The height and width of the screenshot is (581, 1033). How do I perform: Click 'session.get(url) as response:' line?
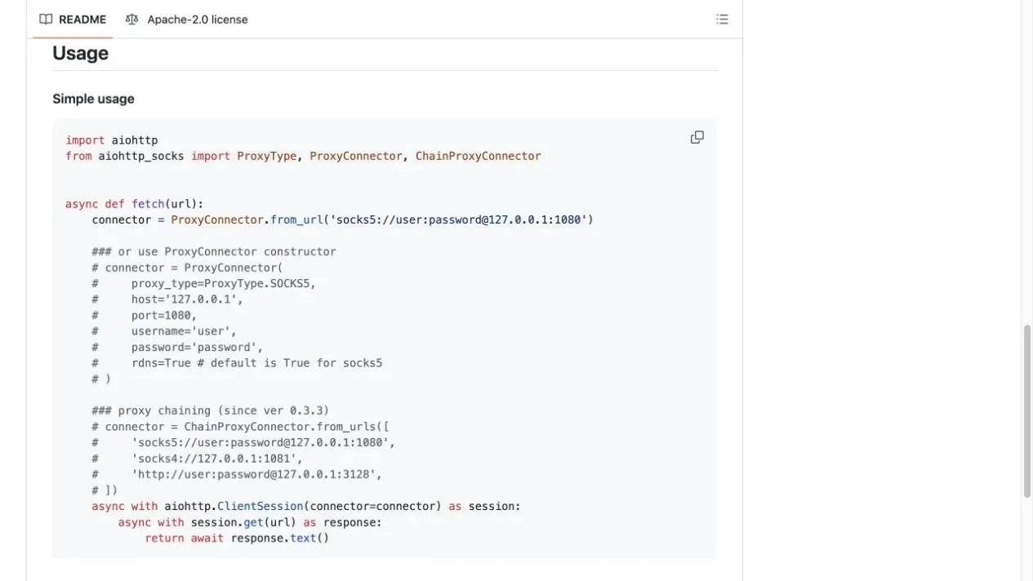(250, 522)
